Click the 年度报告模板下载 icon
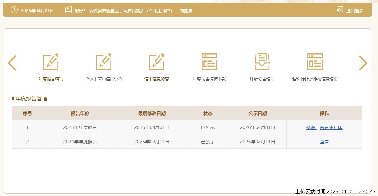The width and height of the screenshot is (378, 196). point(209,62)
